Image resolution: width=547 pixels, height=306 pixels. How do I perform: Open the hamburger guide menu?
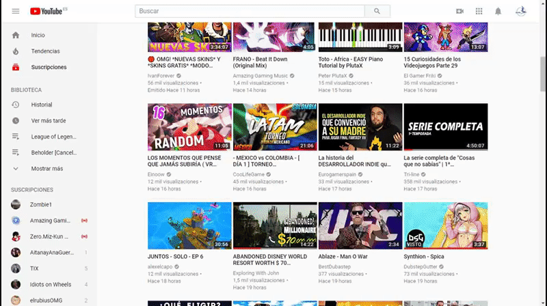click(16, 11)
